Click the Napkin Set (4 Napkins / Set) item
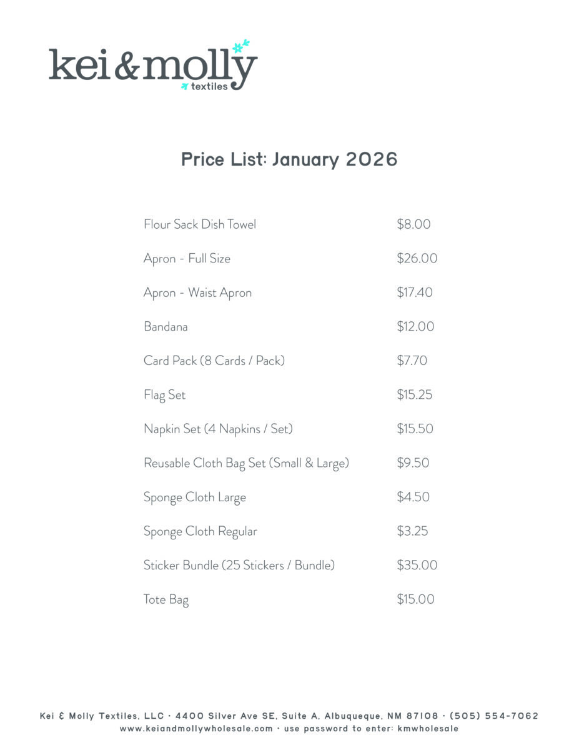The image size is (579, 750). [218, 429]
